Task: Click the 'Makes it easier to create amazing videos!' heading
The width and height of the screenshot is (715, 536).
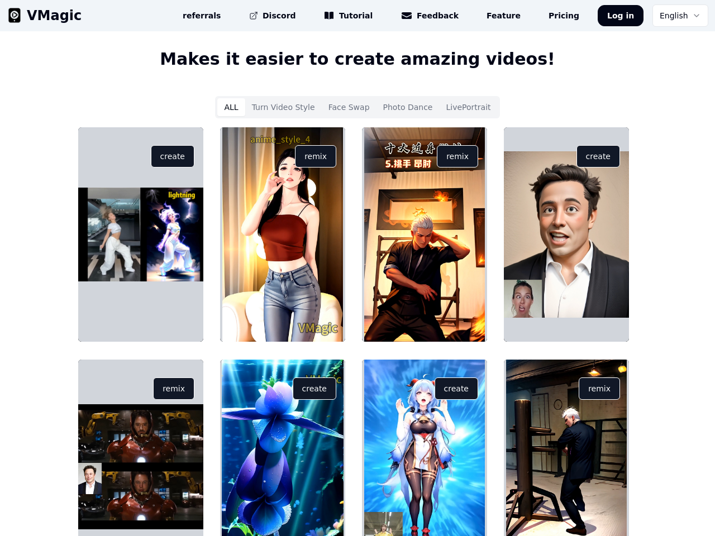Action: (x=357, y=59)
